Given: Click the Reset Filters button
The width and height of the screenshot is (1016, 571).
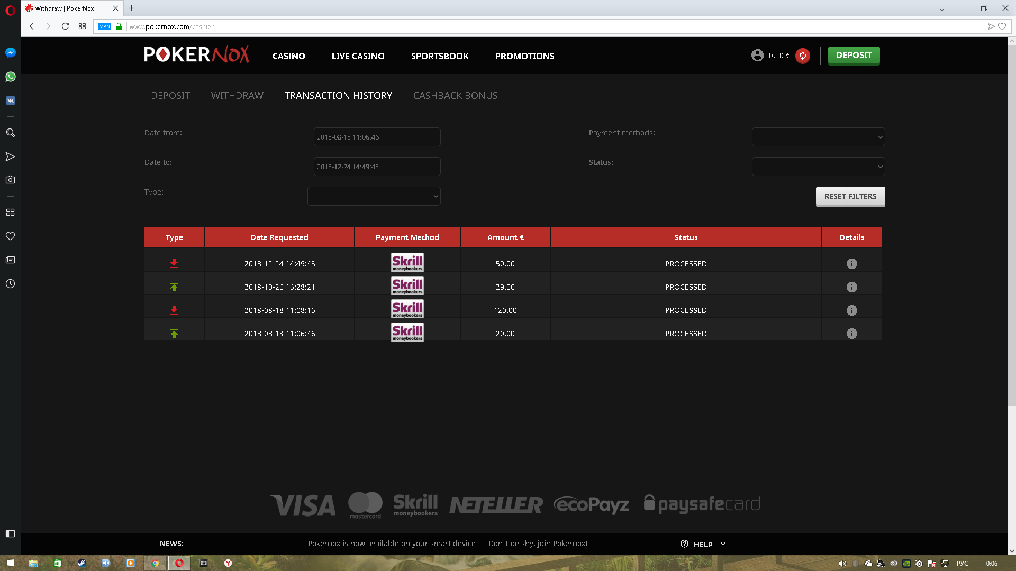Looking at the screenshot, I should [x=850, y=196].
